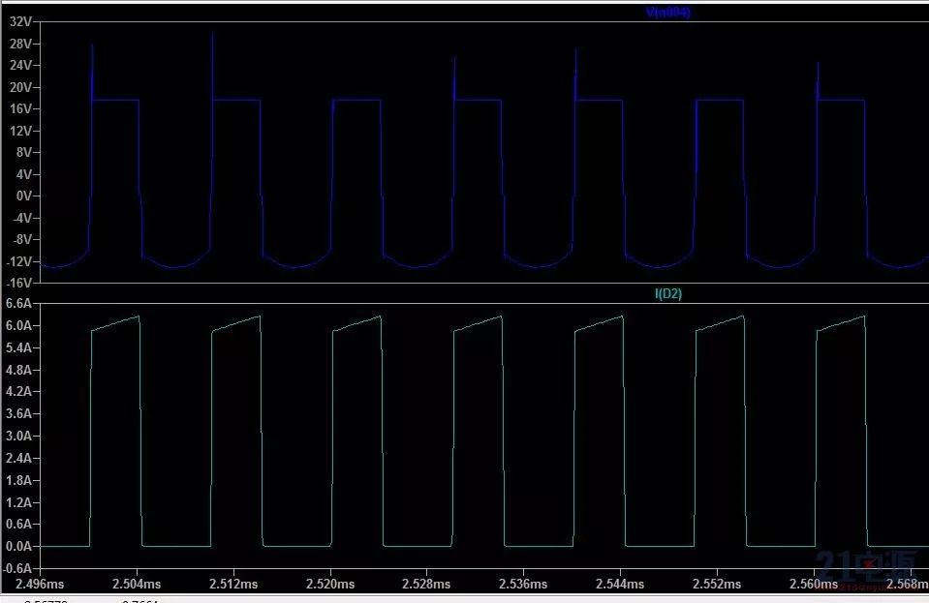The height and width of the screenshot is (603, 929).
Task: Click the 20V voltage axis label
Action: (x=20, y=87)
